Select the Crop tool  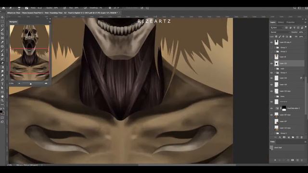[2, 34]
